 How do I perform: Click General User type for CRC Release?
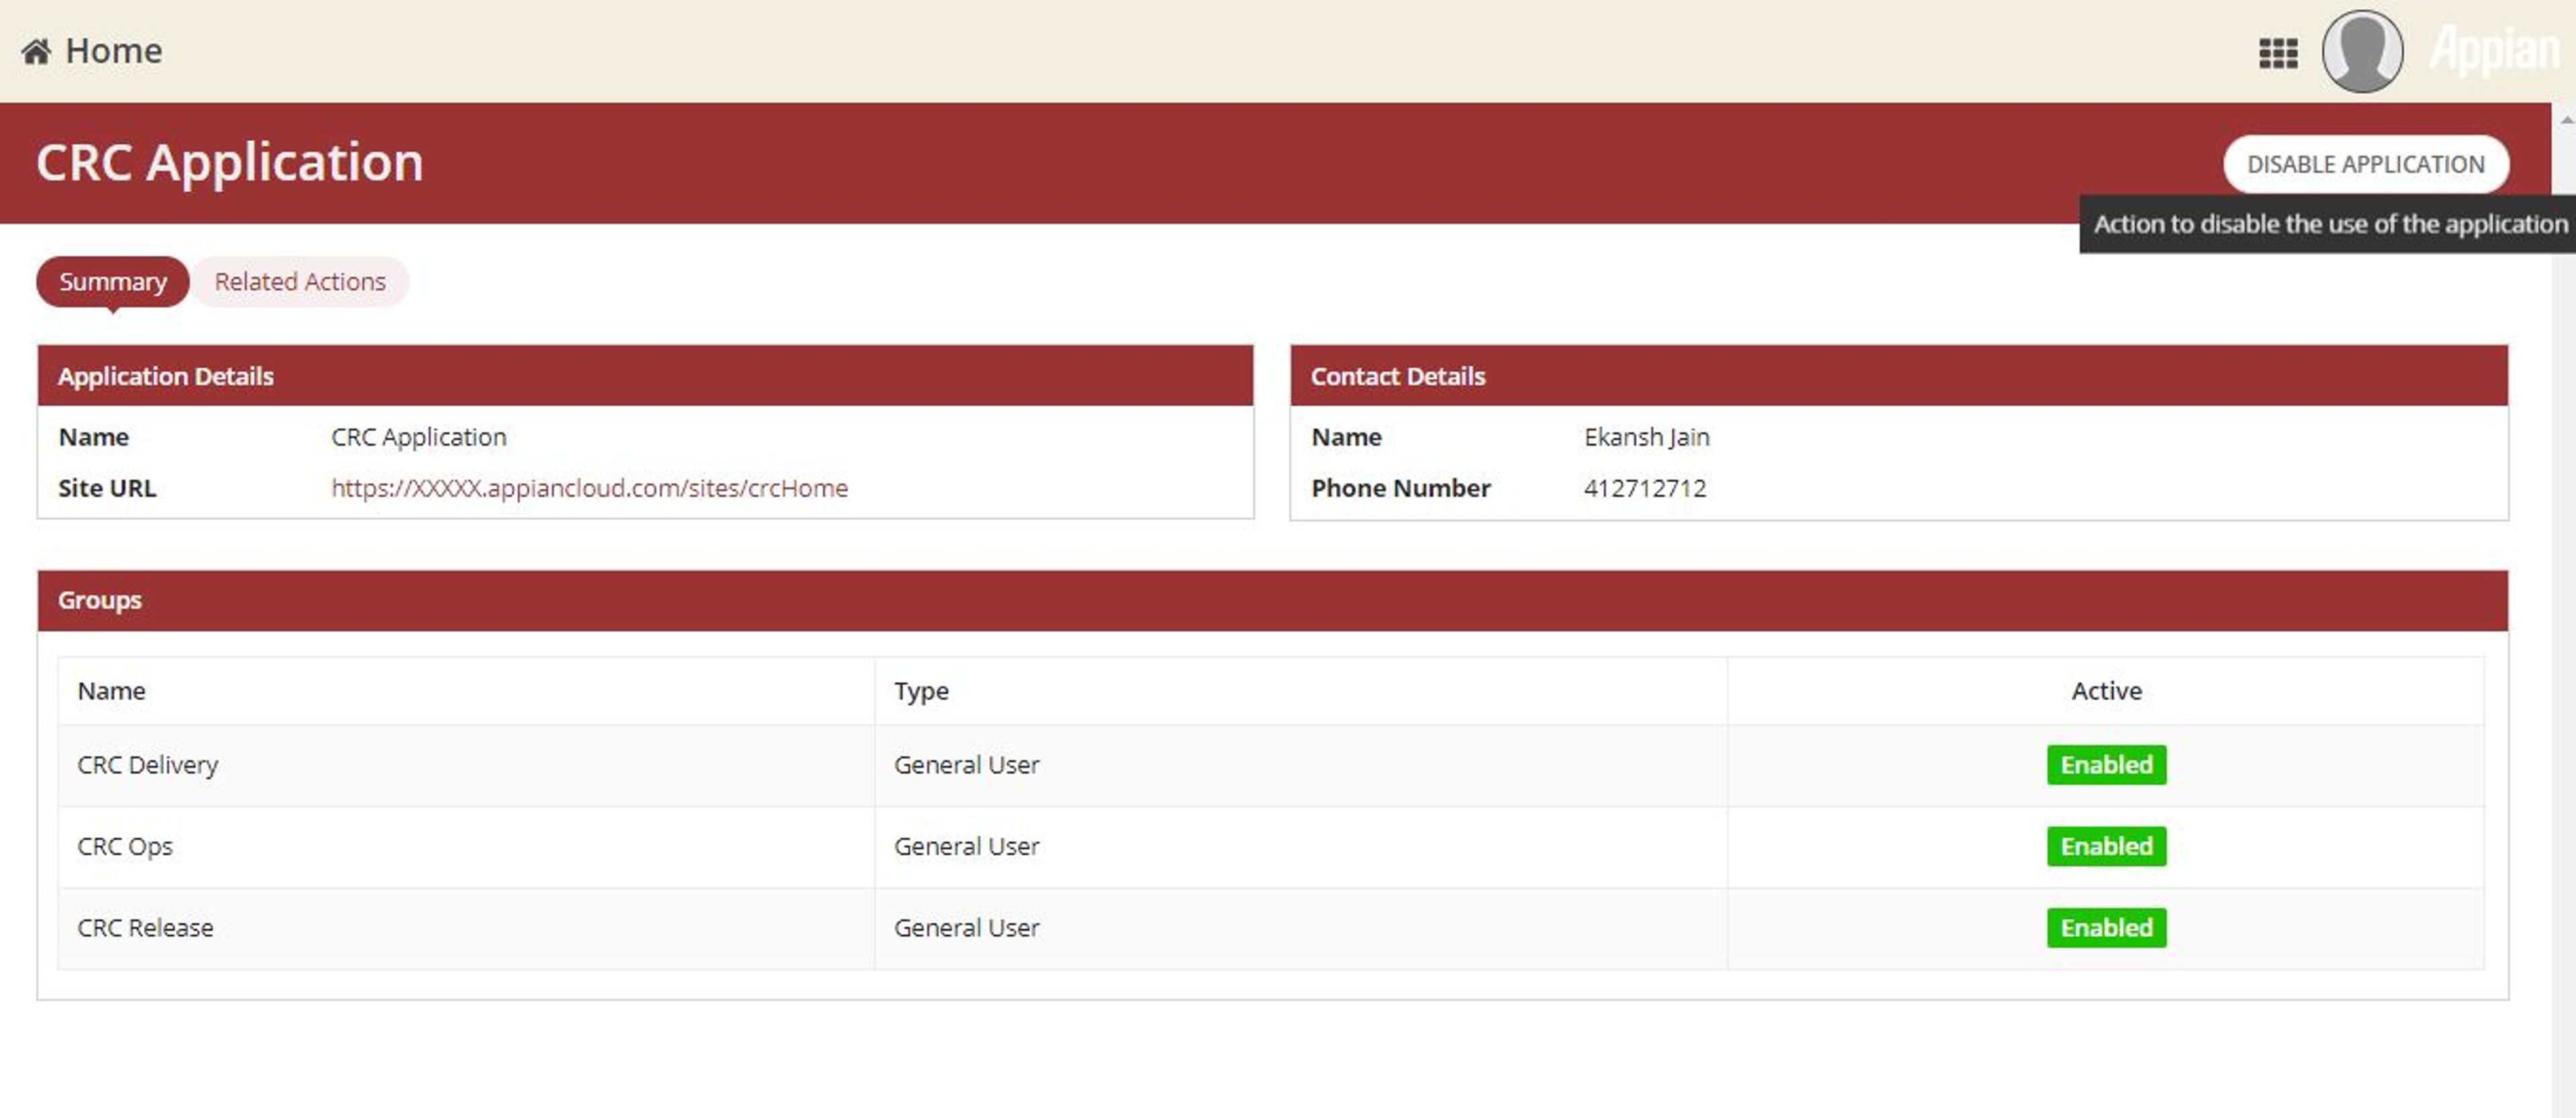point(966,928)
